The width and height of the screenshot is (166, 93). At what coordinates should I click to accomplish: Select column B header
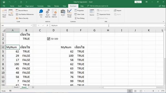(26, 30)
